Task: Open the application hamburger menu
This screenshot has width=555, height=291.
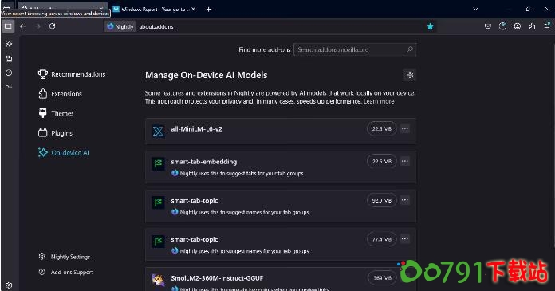Action: pyautogui.click(x=547, y=26)
